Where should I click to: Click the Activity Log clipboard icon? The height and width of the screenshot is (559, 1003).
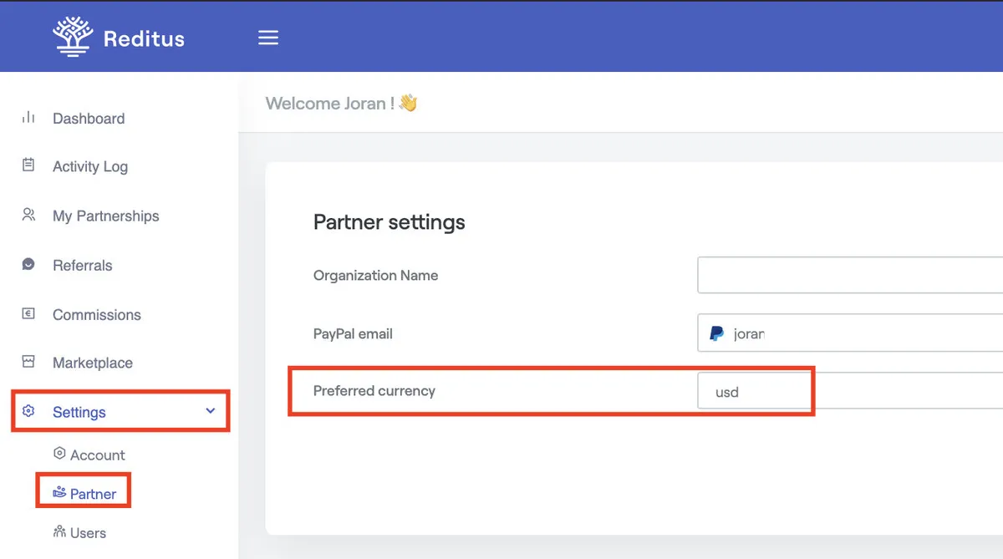(28, 165)
